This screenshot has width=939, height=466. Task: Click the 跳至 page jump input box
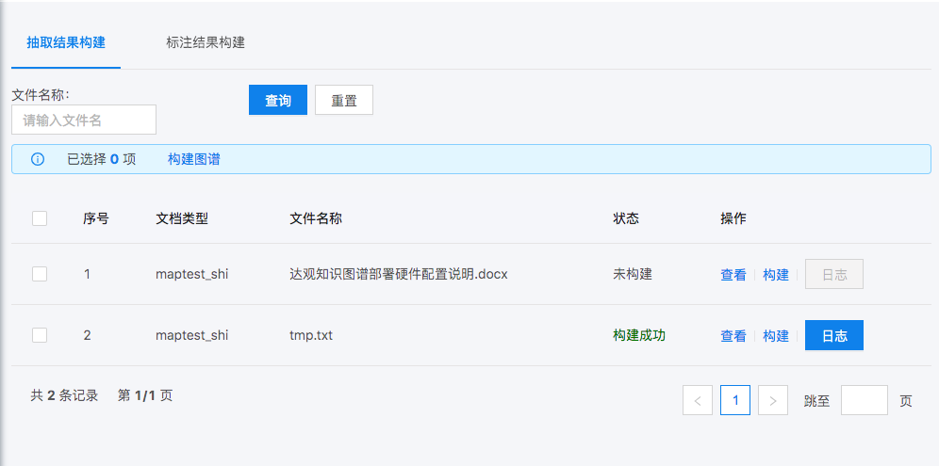(864, 400)
